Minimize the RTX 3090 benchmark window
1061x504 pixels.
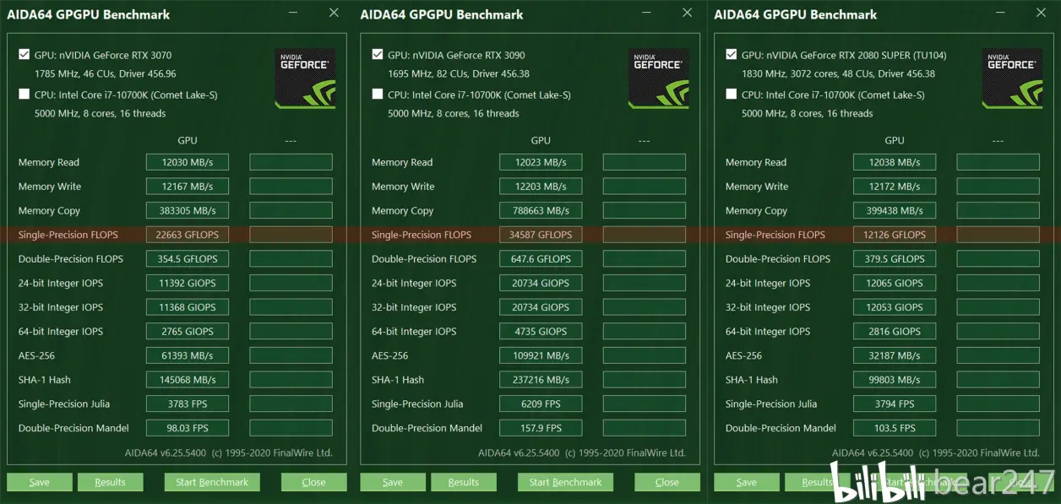[646, 14]
